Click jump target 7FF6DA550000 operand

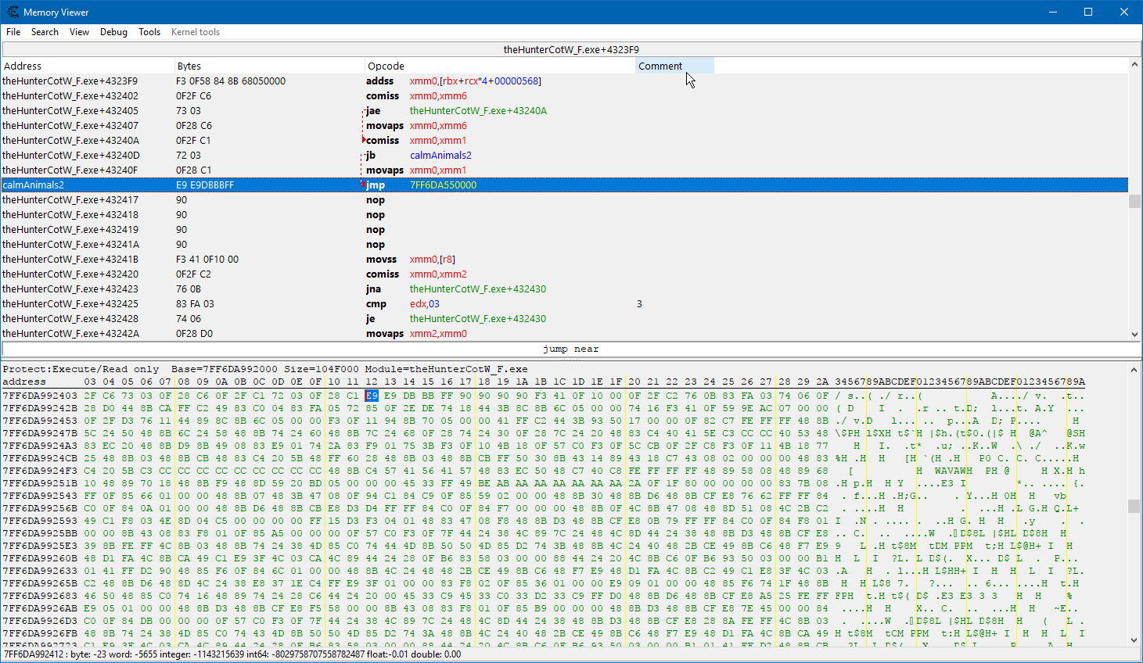pos(443,185)
